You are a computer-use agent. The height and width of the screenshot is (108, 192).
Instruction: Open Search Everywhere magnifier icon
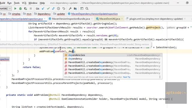pyautogui.click(x=87, y=9)
